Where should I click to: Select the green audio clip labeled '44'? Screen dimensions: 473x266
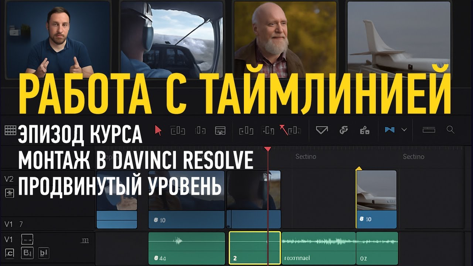[x=187, y=248]
